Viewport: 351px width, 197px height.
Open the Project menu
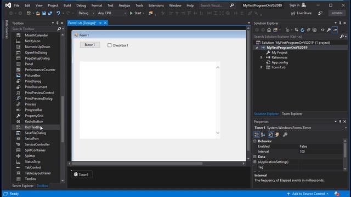pyautogui.click(x=53, y=5)
